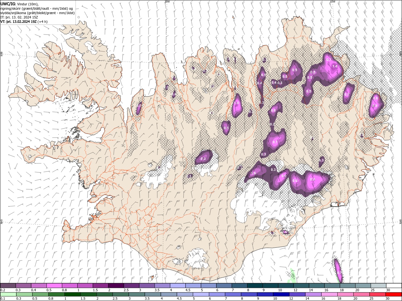Pick the dark purple top-row swatch labeled 2
This screenshot has height=301, width=402.
pos(116,286)
